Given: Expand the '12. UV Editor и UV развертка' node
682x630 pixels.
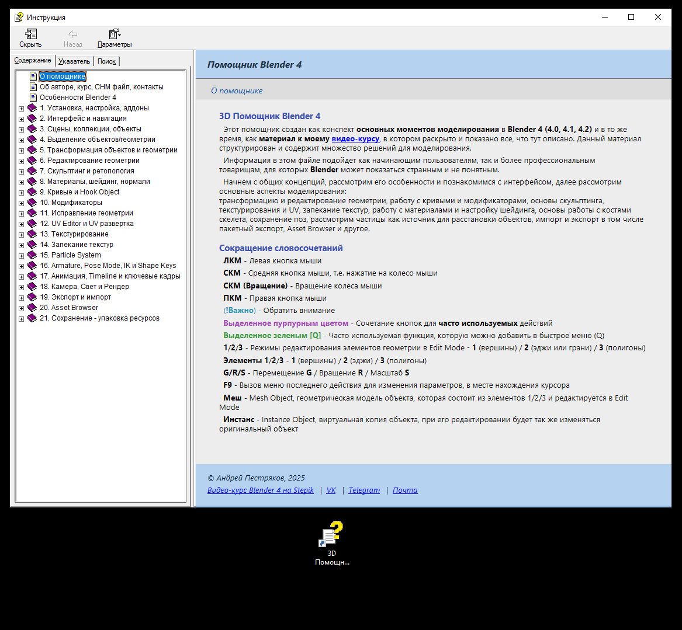Looking at the screenshot, I should coord(21,224).
